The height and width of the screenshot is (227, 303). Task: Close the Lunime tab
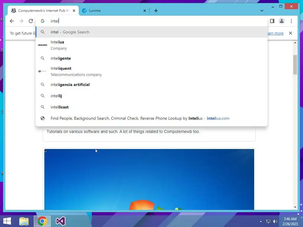[x=144, y=11]
